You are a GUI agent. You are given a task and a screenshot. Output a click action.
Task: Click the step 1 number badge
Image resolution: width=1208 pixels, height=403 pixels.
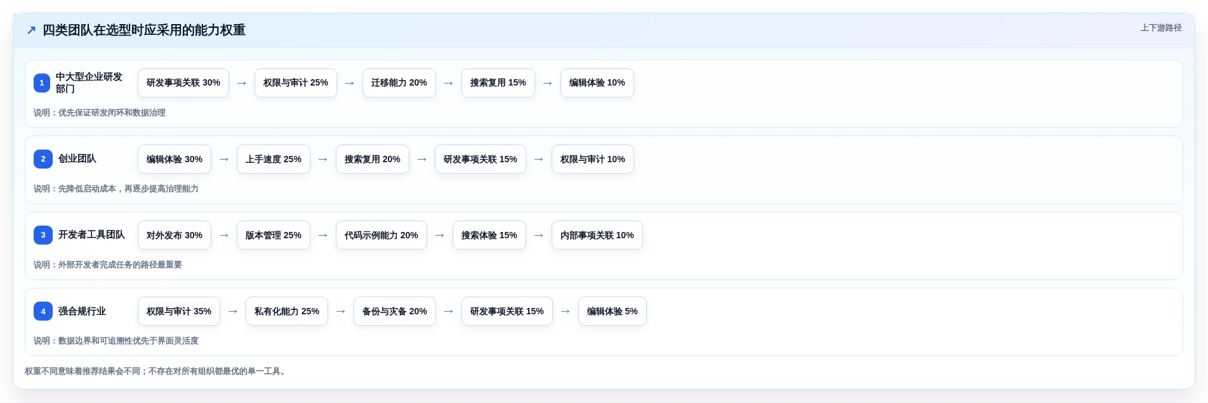[x=42, y=83]
